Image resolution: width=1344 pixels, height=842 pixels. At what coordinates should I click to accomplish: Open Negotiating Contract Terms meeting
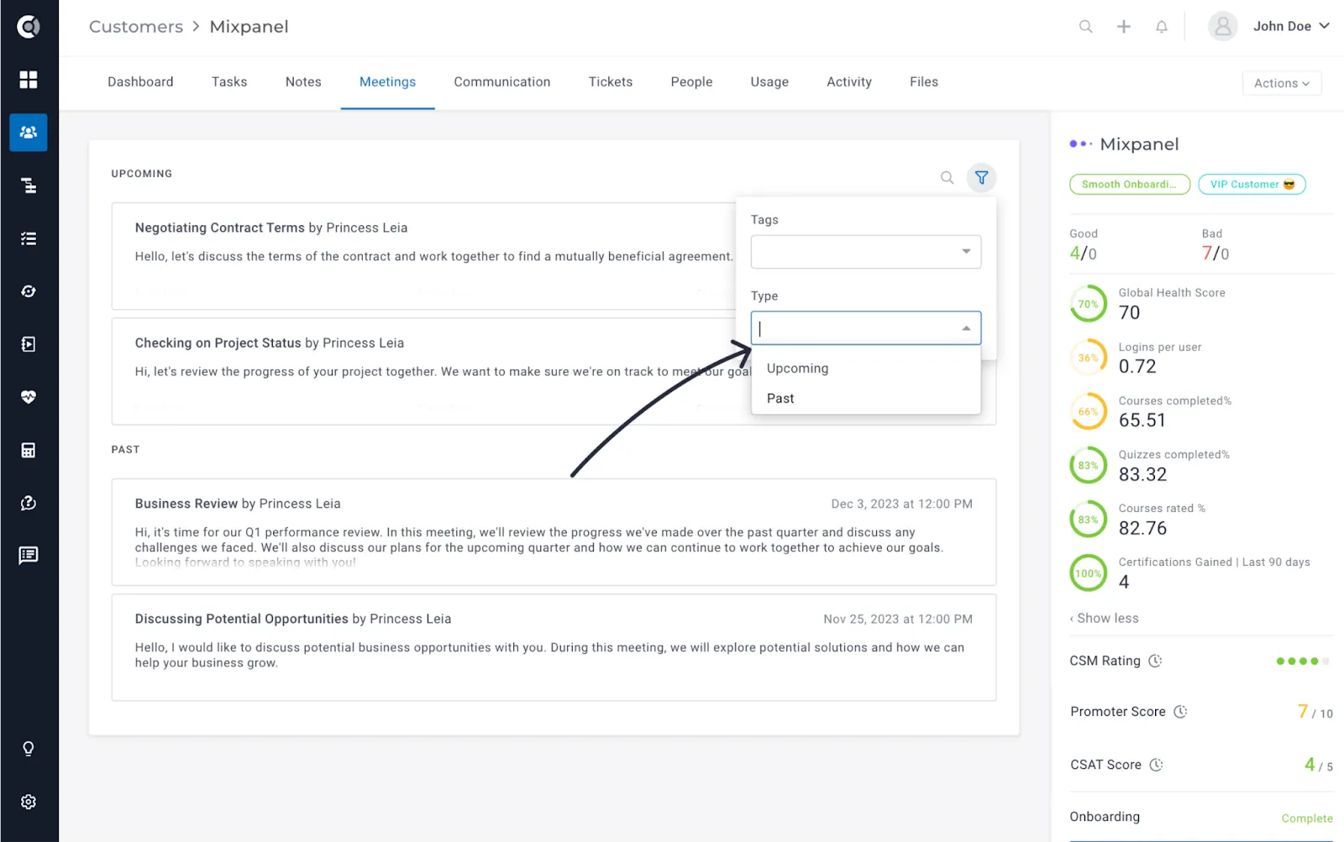(424, 256)
